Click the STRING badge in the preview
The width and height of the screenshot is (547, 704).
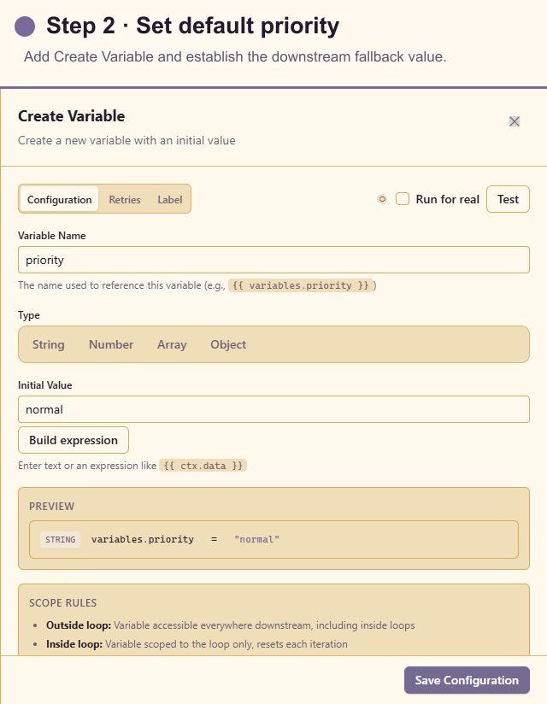tap(60, 540)
